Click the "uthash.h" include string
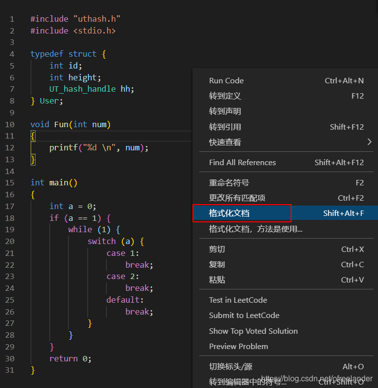This screenshot has width=378, height=388. point(97,19)
